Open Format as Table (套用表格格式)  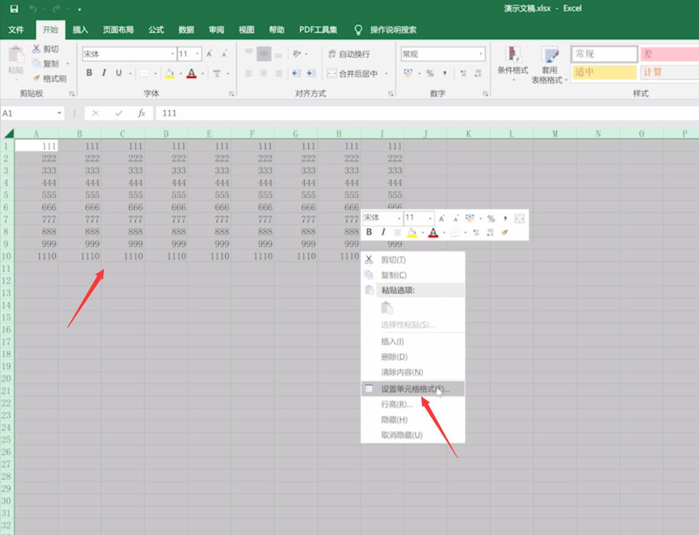(549, 64)
